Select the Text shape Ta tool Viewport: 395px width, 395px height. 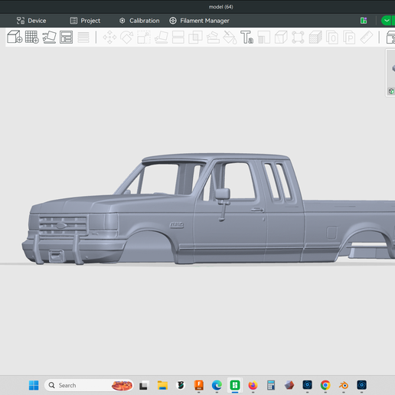246,38
